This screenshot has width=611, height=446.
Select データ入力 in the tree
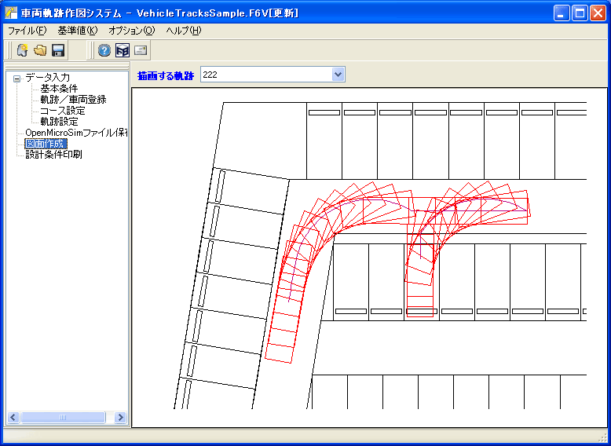(x=48, y=78)
